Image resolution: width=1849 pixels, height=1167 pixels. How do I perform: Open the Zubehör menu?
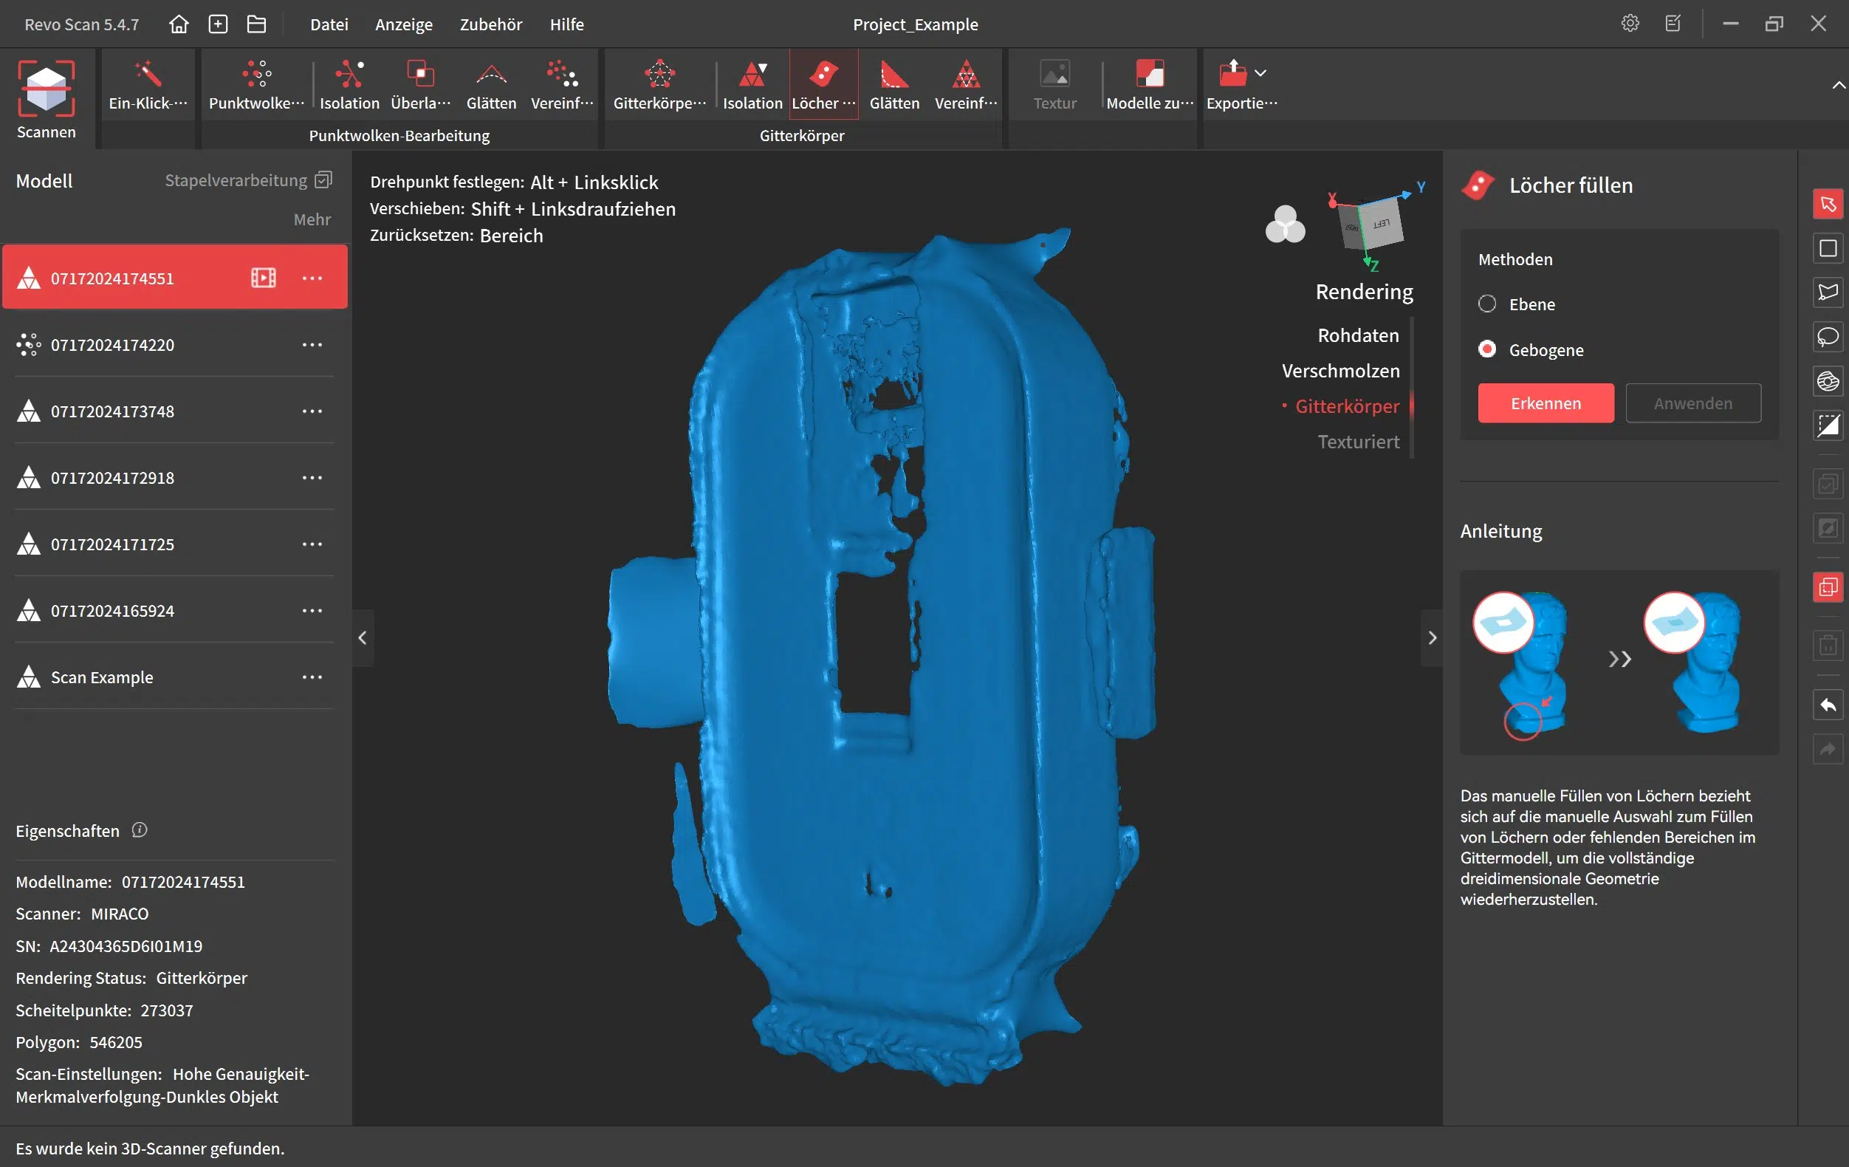tap(490, 24)
